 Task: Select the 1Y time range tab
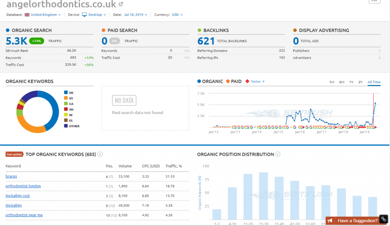[351, 82]
